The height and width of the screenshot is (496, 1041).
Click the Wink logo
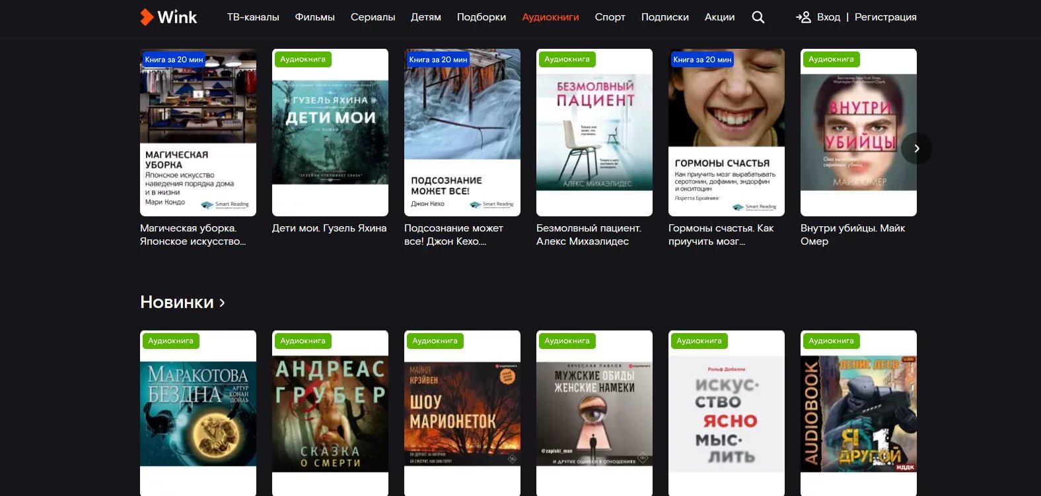point(168,17)
